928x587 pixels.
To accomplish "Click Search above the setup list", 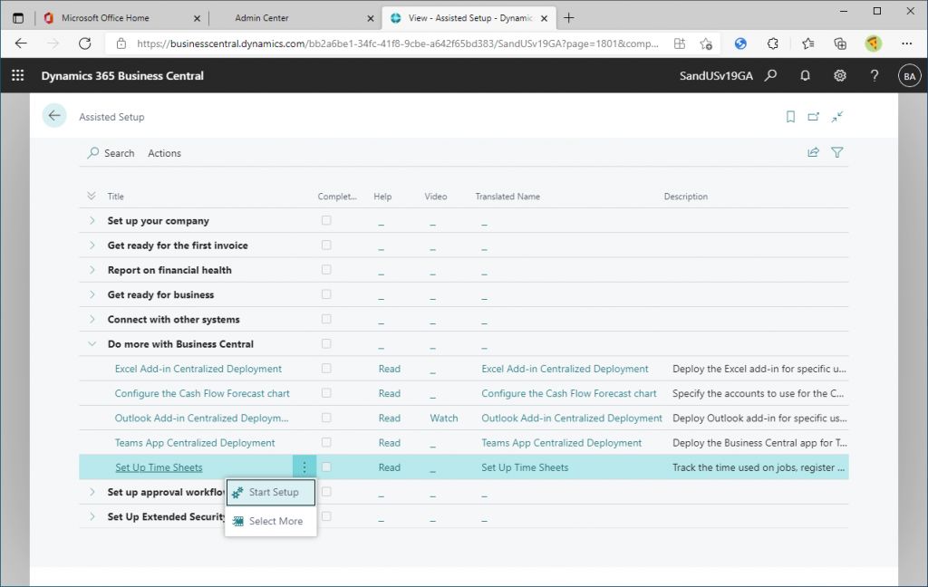I will pyautogui.click(x=111, y=153).
